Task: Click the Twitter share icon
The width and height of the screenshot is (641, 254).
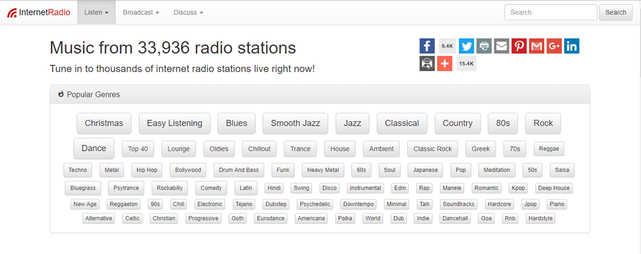Action: (466, 46)
